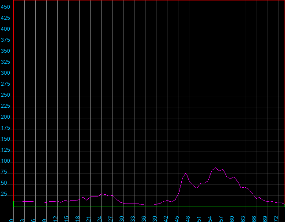Click the "3" label on the horizontal axis
Viewport: 285px width, 222px height.
22,220
